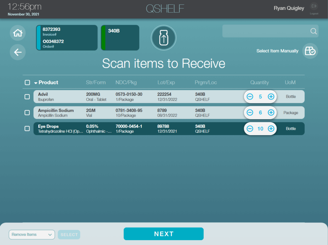Click the Home icon

pyautogui.click(x=17, y=33)
